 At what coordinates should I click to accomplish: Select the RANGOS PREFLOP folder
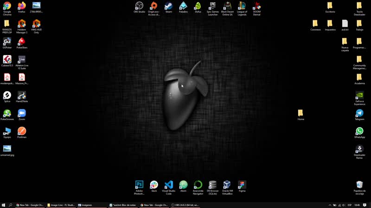7,24
